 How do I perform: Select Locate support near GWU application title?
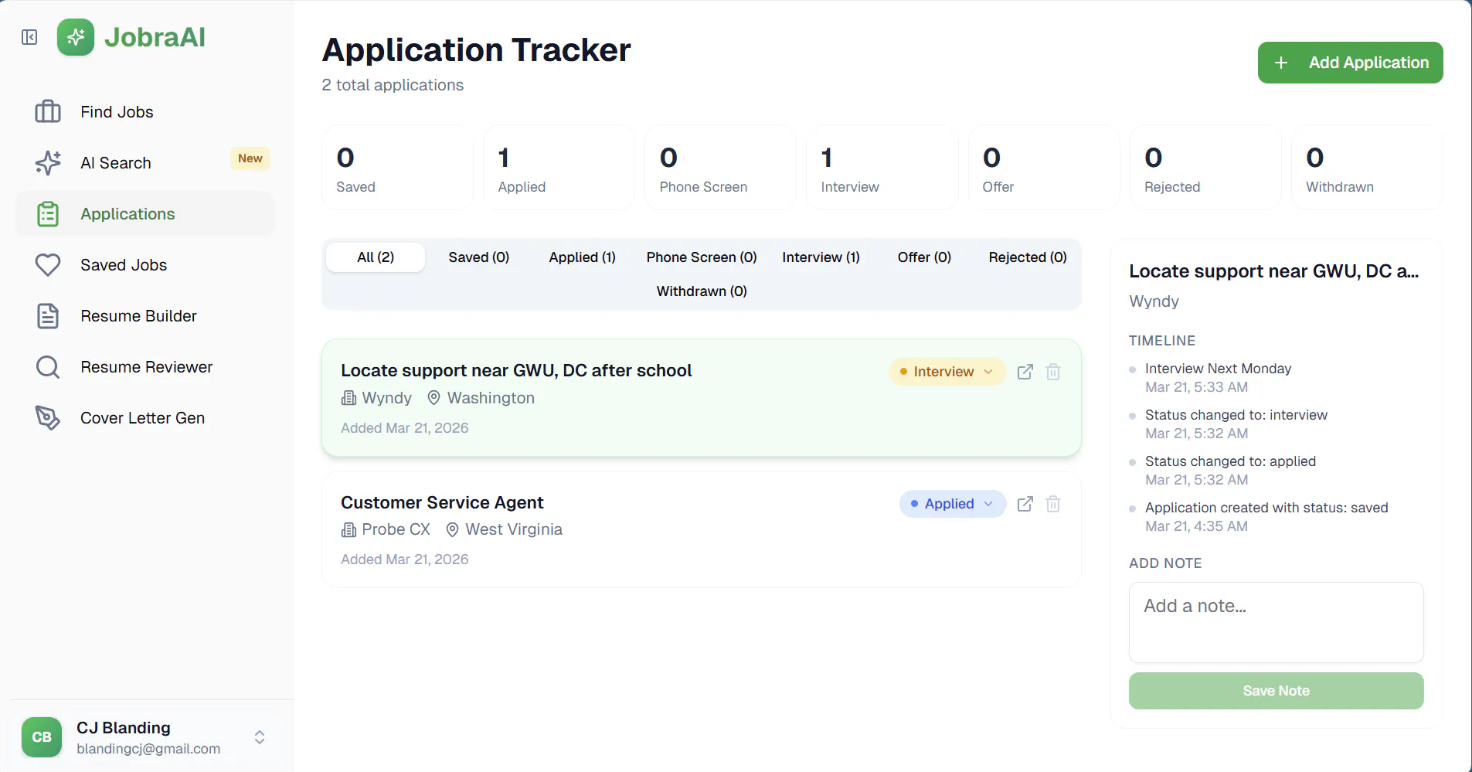[x=516, y=371]
